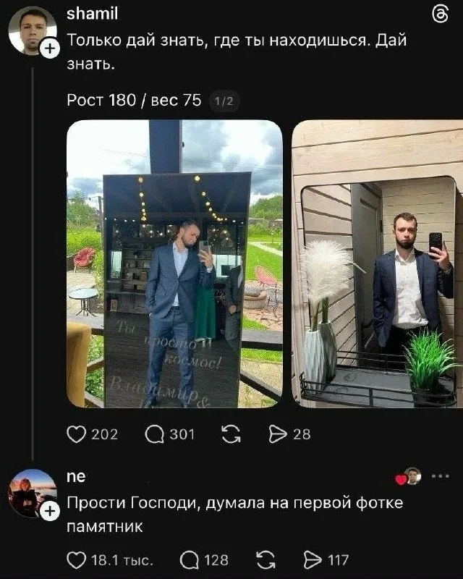Screen dimensions: 463x579
Task: Click the small heart-avatar reaction on ne's comment
Action: pos(409,476)
